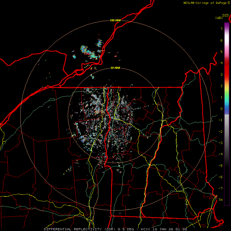Click the 4 dB scale label
Viewport: 231px width, 231px height.
222,63
